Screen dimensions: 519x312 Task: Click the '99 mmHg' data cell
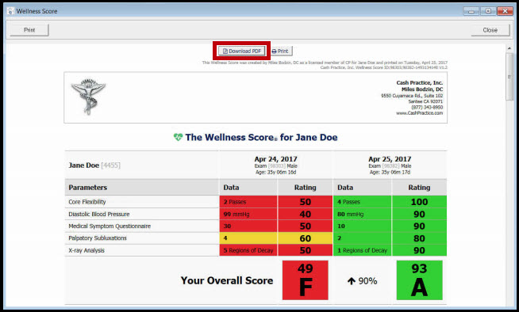click(x=248, y=214)
